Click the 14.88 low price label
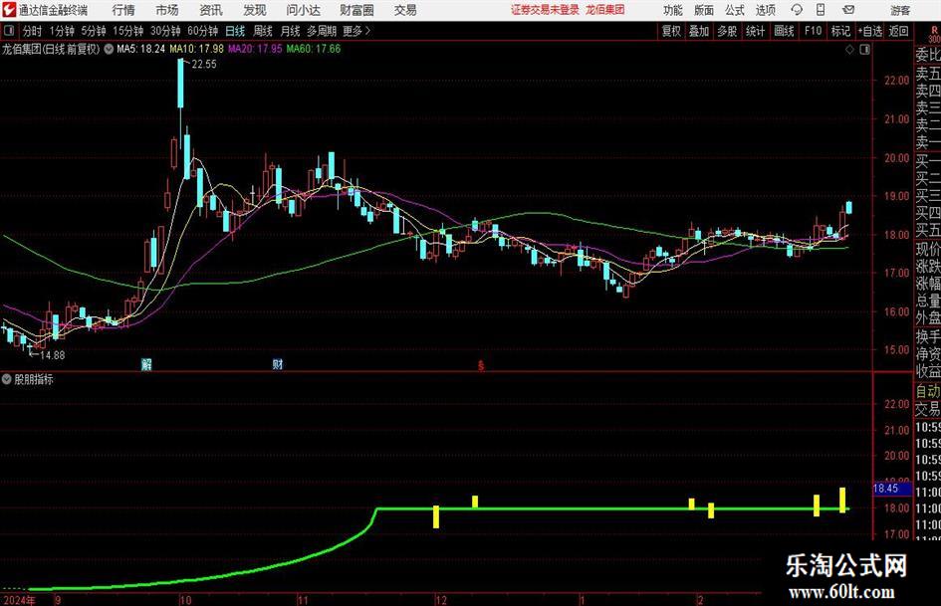This screenshot has height=606, width=941. pyautogui.click(x=52, y=355)
